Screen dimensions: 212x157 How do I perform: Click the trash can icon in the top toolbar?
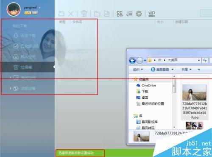coord(84,14)
